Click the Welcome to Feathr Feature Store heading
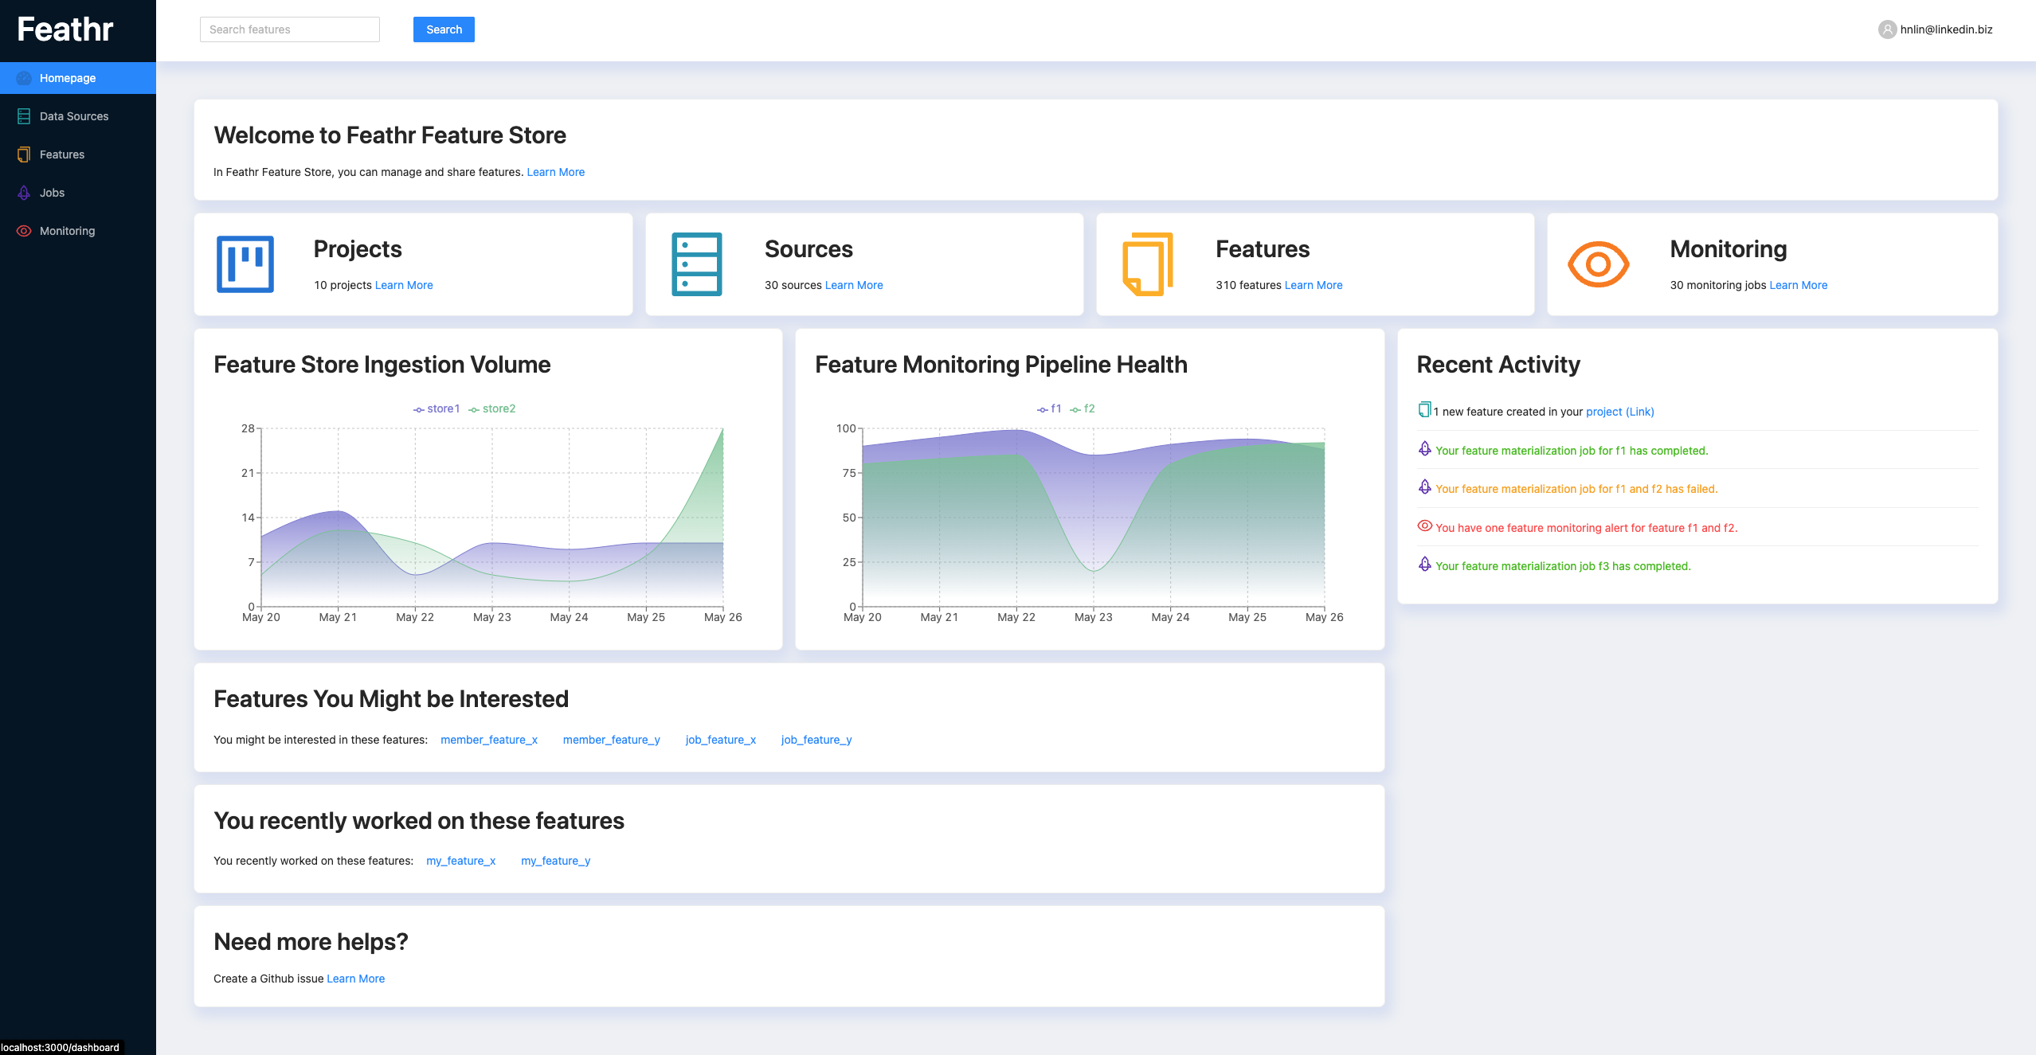 pyautogui.click(x=390, y=135)
